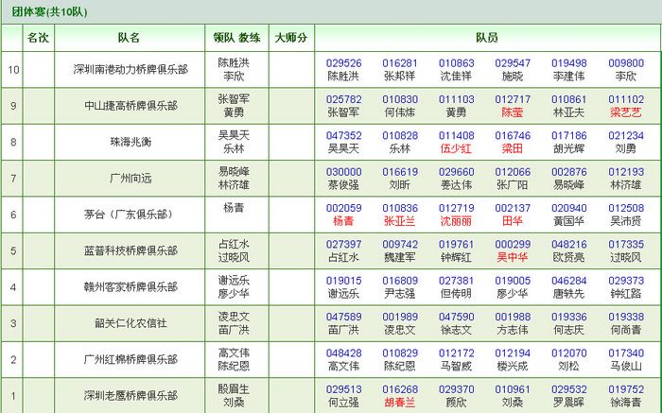Select the 团体赛(共10队) section title
The width and height of the screenshot is (662, 413).
49,11
